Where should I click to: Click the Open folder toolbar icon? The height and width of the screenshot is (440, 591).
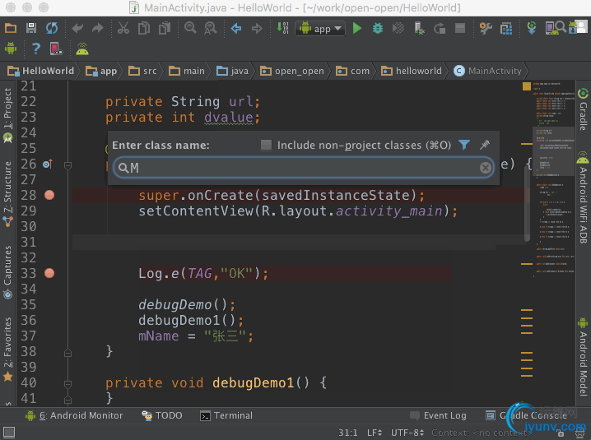click(x=10, y=28)
